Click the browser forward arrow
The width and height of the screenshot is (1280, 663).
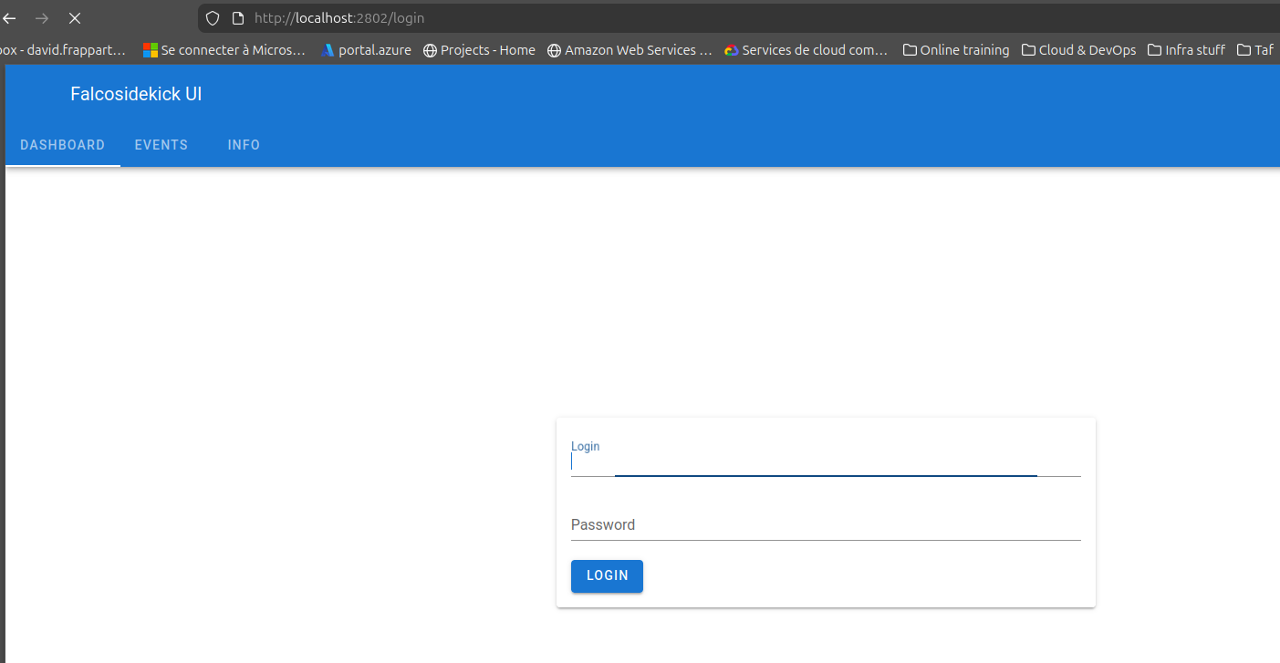click(x=42, y=18)
